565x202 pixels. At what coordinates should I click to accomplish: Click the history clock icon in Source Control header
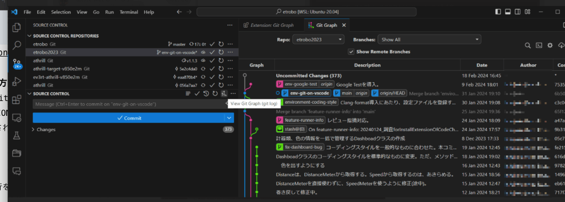206,94
